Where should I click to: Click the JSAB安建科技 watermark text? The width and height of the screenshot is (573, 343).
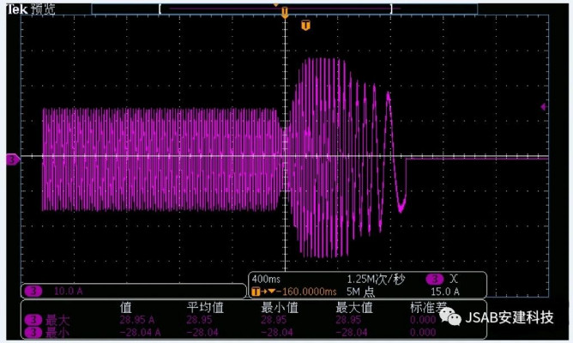coord(511,318)
